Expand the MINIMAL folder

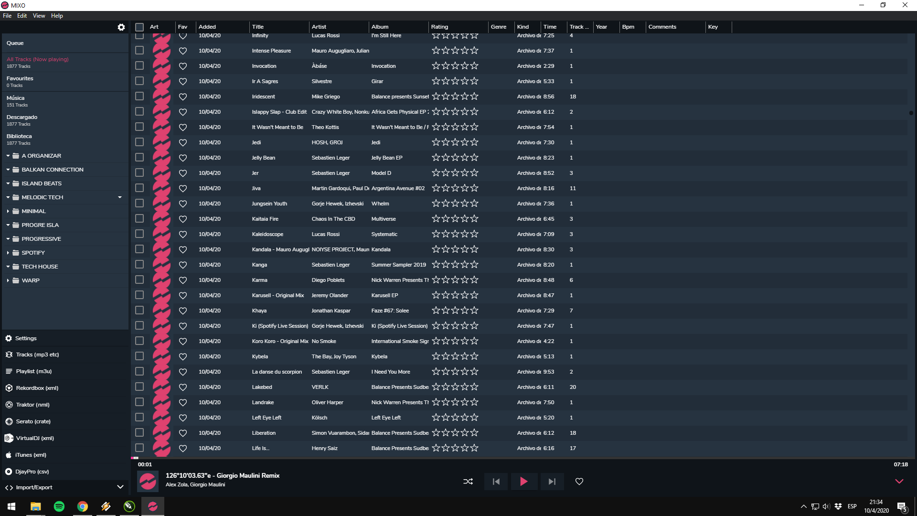8,211
